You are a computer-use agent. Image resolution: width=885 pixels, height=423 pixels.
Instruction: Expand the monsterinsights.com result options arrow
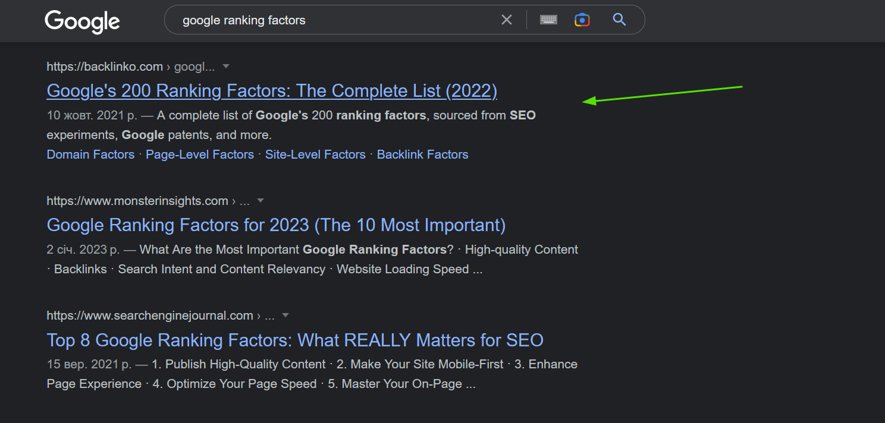click(260, 201)
